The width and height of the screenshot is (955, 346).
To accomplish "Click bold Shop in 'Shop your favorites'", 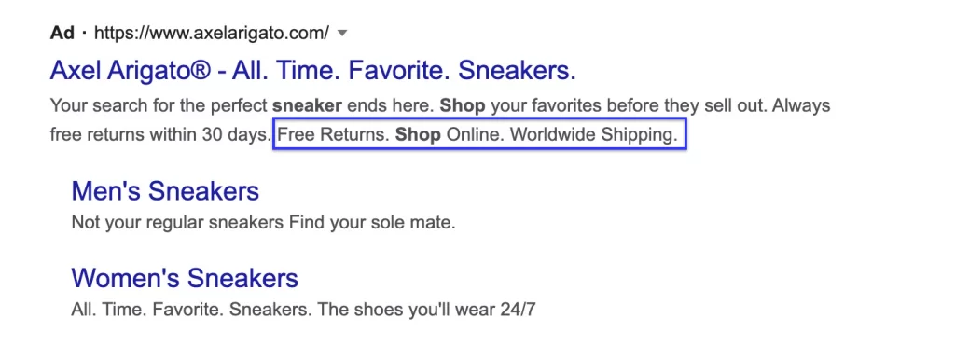I will click(463, 105).
